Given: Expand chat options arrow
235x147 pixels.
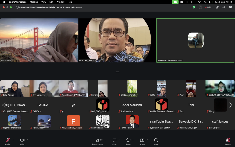Looking at the screenshot, I should point(120,140).
